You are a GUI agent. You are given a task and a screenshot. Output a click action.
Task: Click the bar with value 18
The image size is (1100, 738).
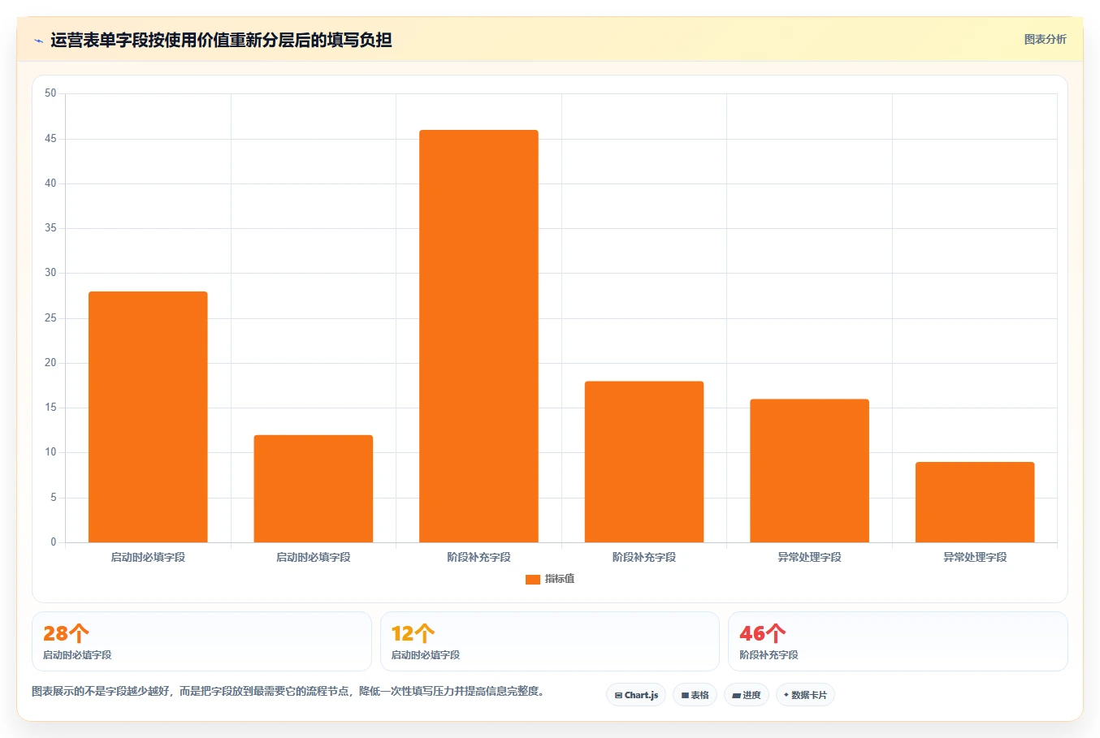tap(644, 462)
